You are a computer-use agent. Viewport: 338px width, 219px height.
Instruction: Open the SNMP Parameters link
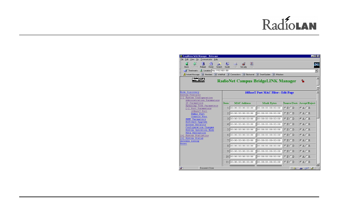click(x=196, y=119)
